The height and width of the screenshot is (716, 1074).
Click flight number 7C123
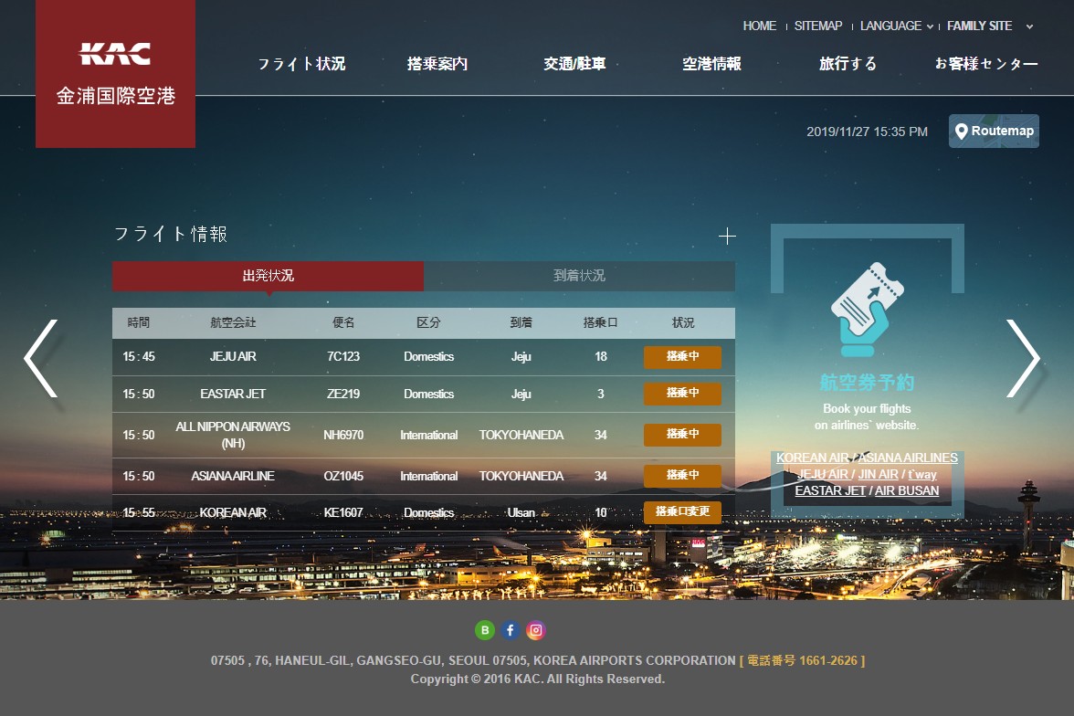[343, 357]
